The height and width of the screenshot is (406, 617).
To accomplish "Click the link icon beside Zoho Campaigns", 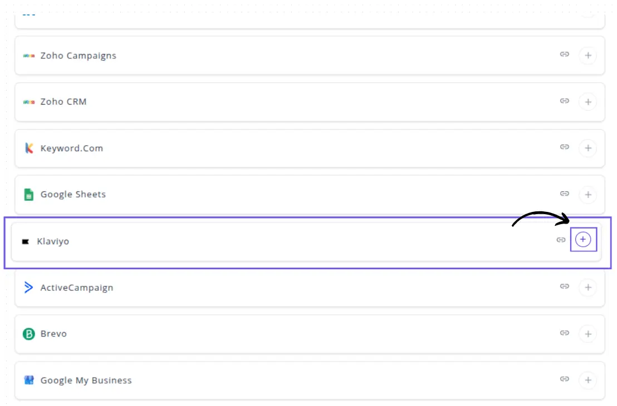I will (x=565, y=55).
